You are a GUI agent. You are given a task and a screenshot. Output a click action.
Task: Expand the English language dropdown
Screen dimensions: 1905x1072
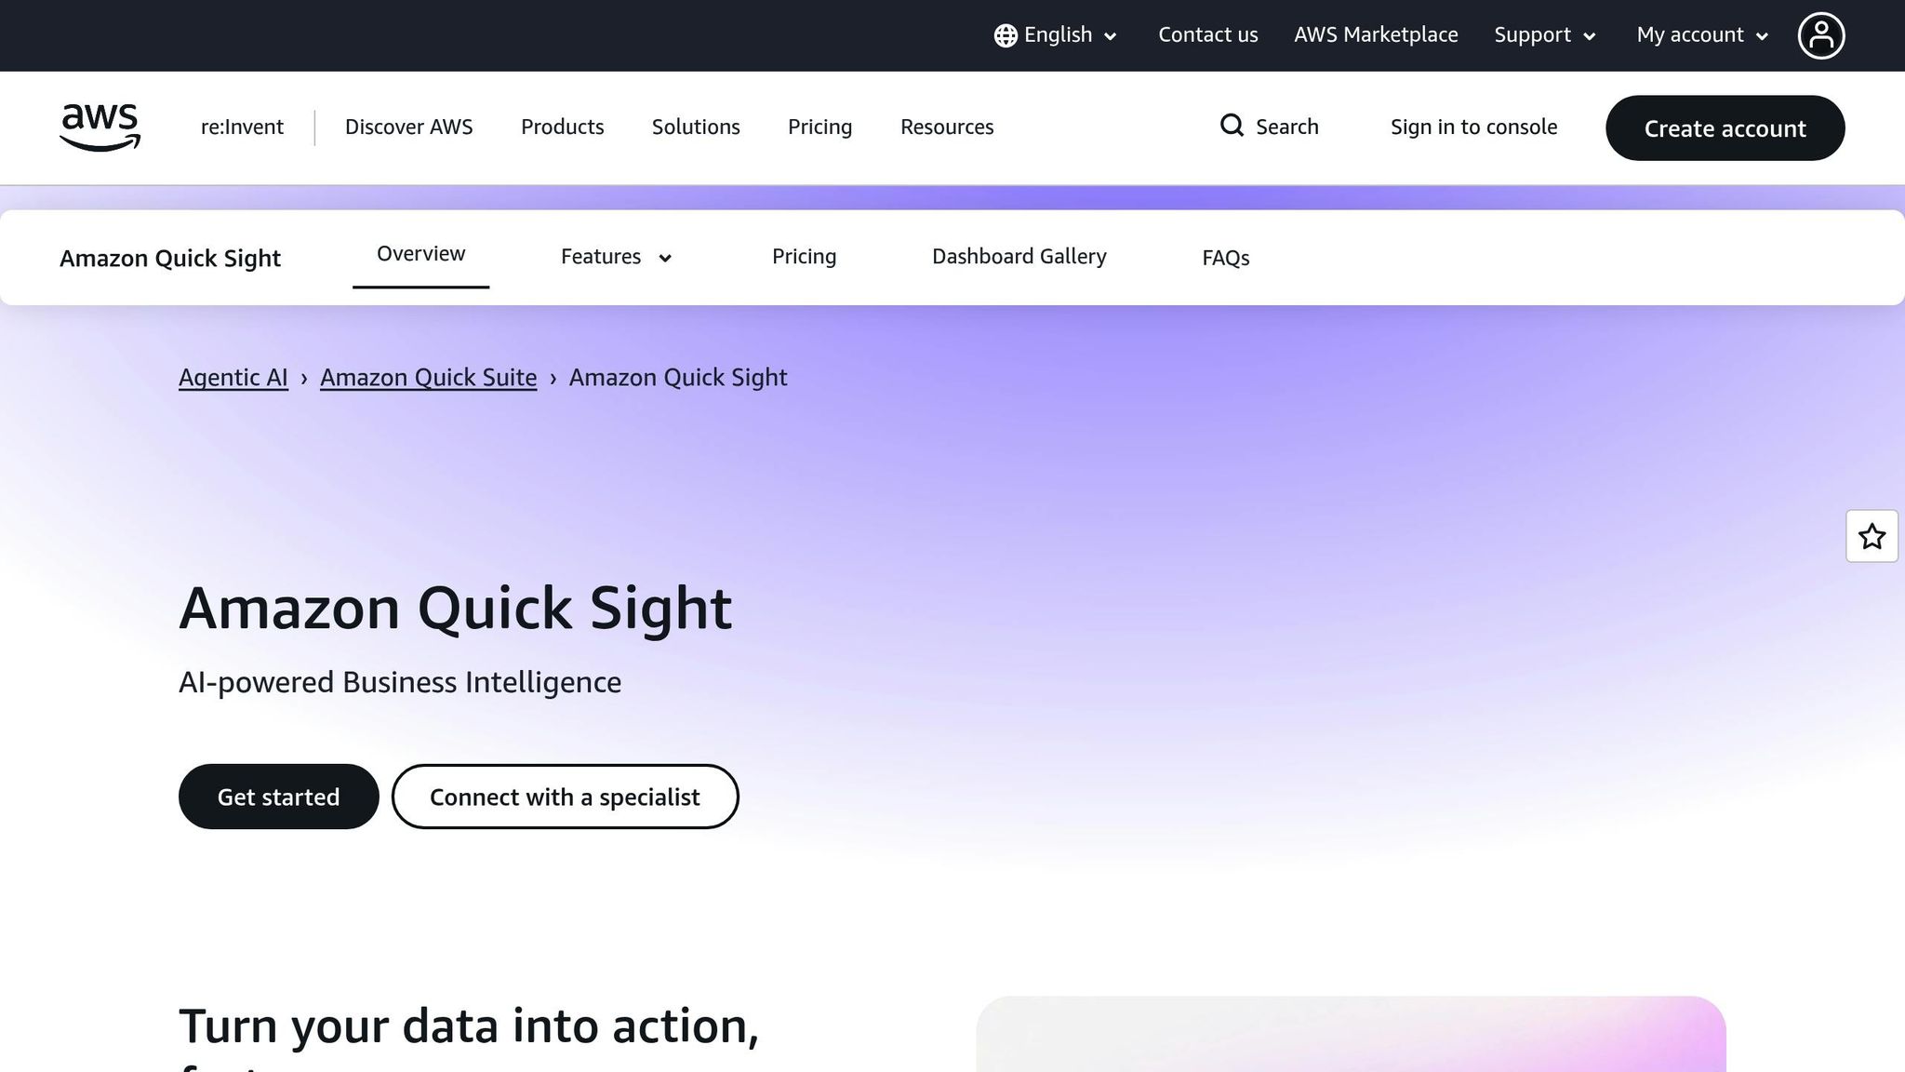coord(1110,36)
